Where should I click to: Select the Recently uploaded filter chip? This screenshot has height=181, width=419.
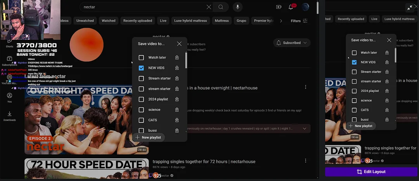pyautogui.click(x=138, y=21)
